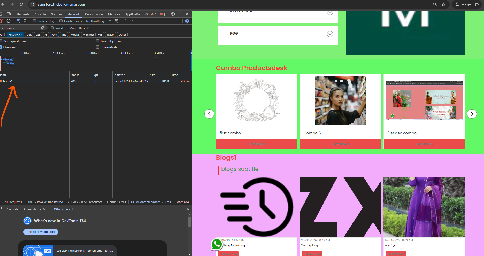
Task: Open the Sources tab
Action: [57, 14]
